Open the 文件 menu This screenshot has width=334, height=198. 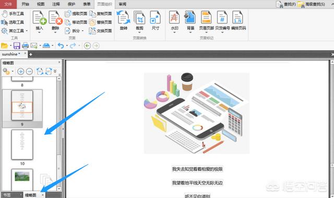tap(8, 4)
